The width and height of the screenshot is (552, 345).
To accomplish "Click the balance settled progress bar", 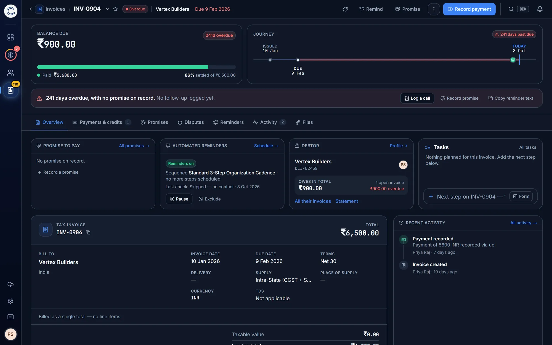I will (x=136, y=67).
